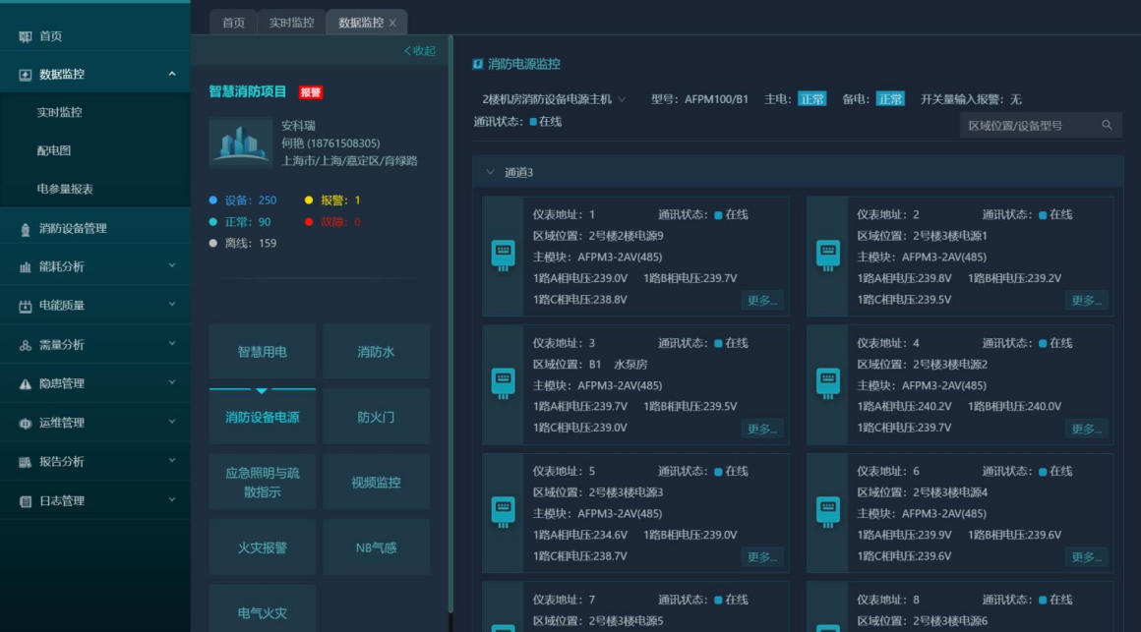
Task: Click the meter icon for 仪表地址 3
Action: (x=503, y=383)
